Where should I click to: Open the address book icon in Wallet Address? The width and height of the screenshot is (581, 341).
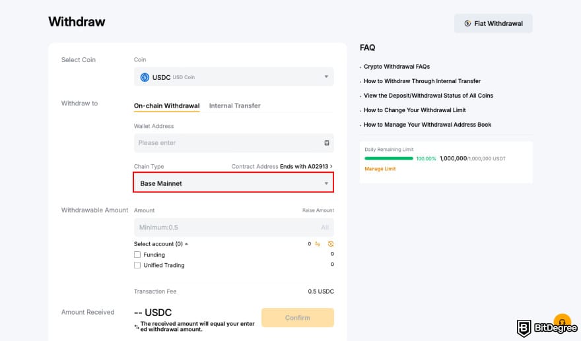326,143
